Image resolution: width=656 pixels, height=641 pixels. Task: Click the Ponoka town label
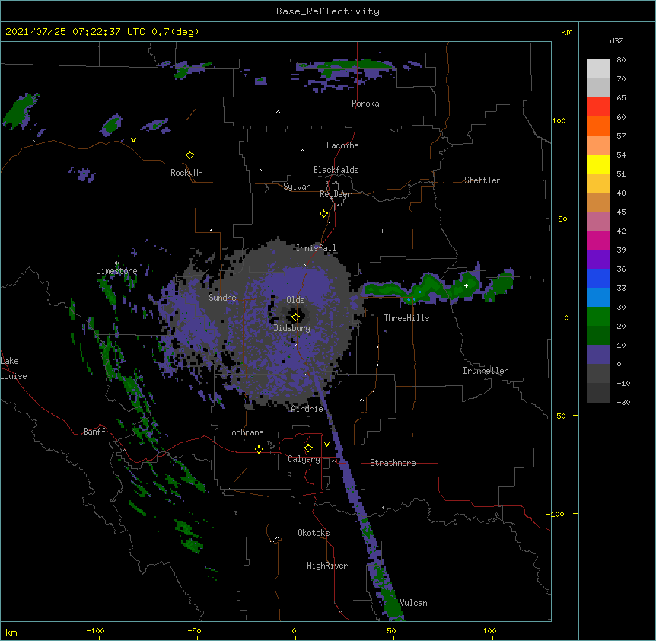[x=365, y=104]
